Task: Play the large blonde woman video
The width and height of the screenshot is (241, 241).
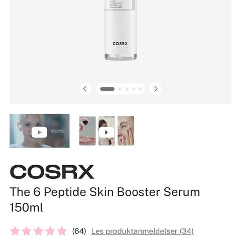Action: (40, 131)
